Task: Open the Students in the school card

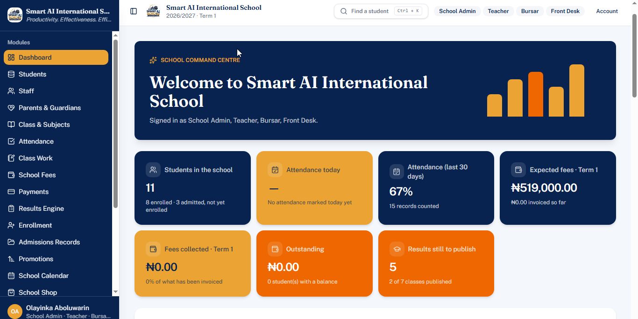Action: tap(192, 188)
